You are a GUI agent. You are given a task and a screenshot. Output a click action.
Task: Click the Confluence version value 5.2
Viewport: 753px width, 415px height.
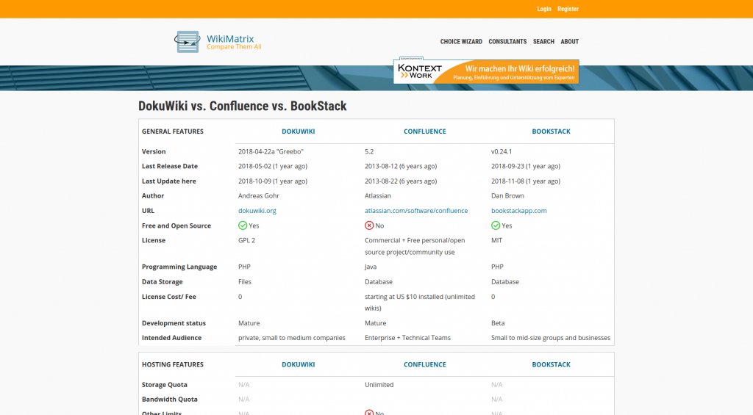click(369, 151)
